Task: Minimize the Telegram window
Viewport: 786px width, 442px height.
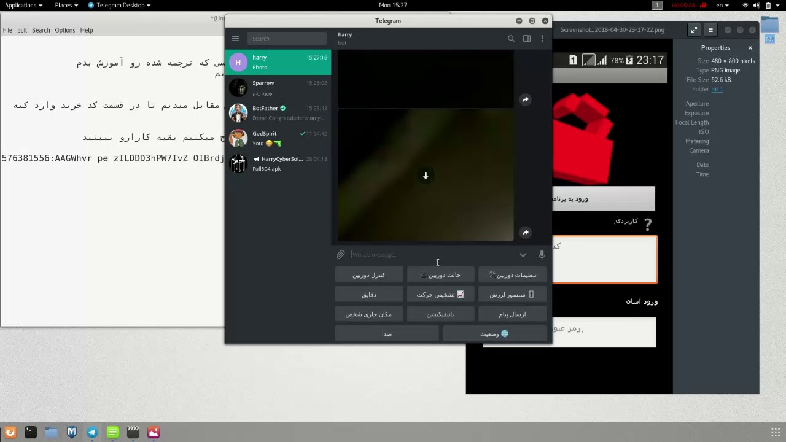Action: pyautogui.click(x=519, y=21)
